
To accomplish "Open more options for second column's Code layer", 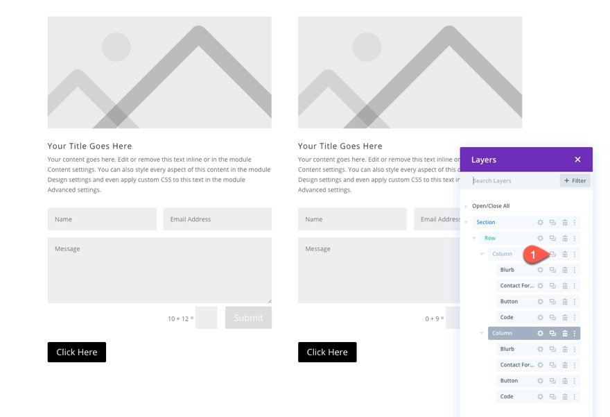I will pyautogui.click(x=574, y=397).
